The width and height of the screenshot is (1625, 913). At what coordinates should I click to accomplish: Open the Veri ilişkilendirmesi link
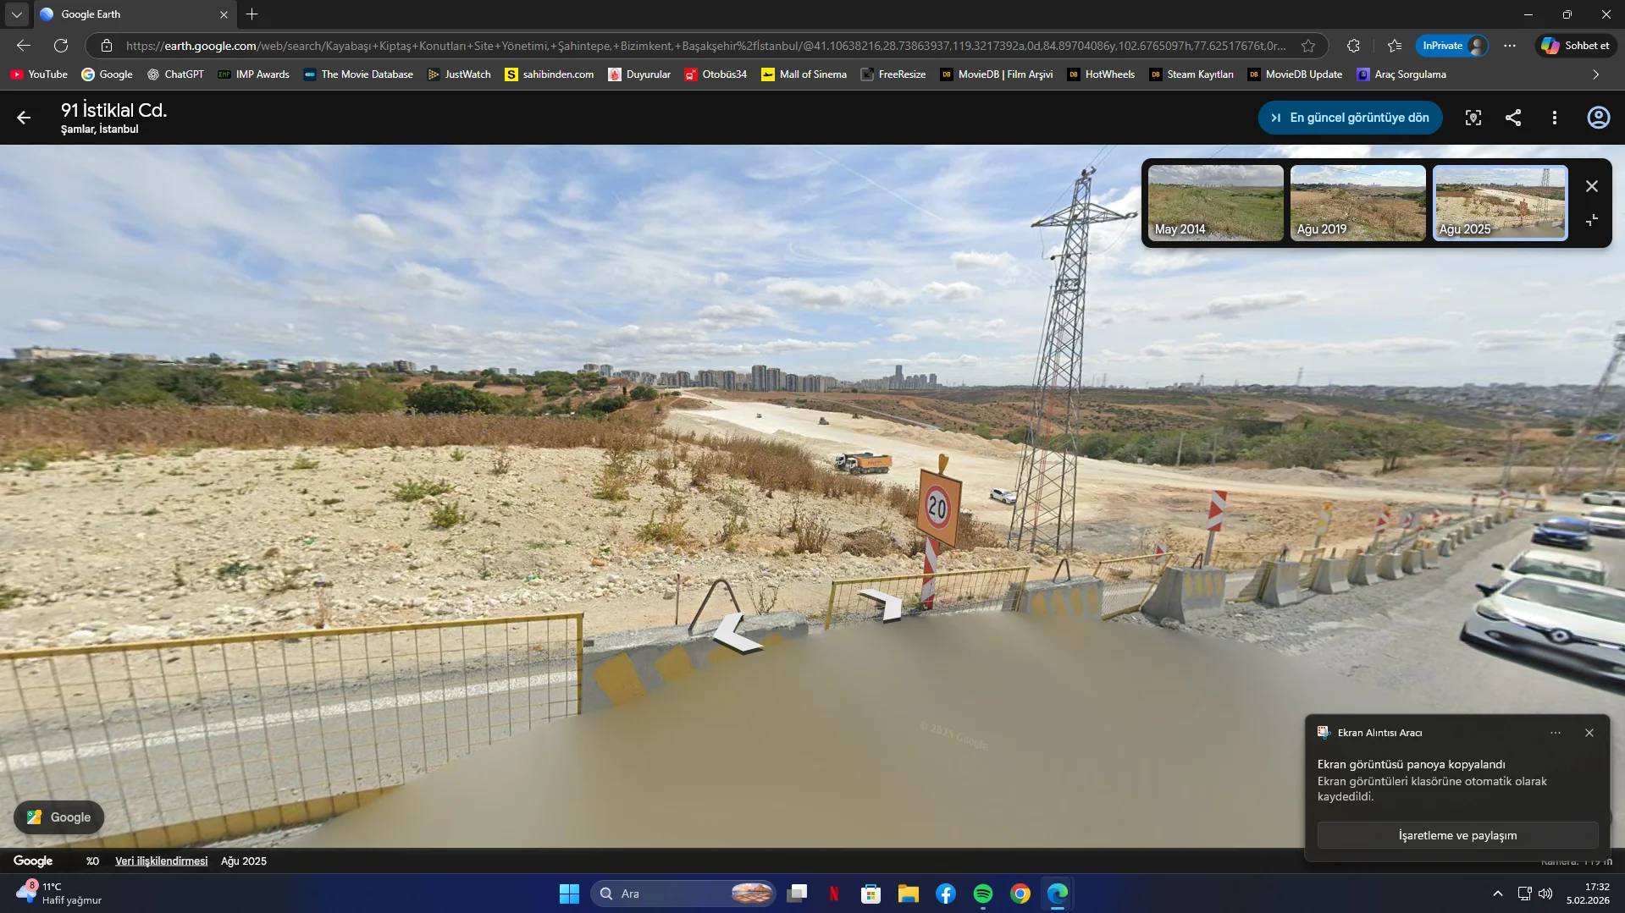point(161,861)
